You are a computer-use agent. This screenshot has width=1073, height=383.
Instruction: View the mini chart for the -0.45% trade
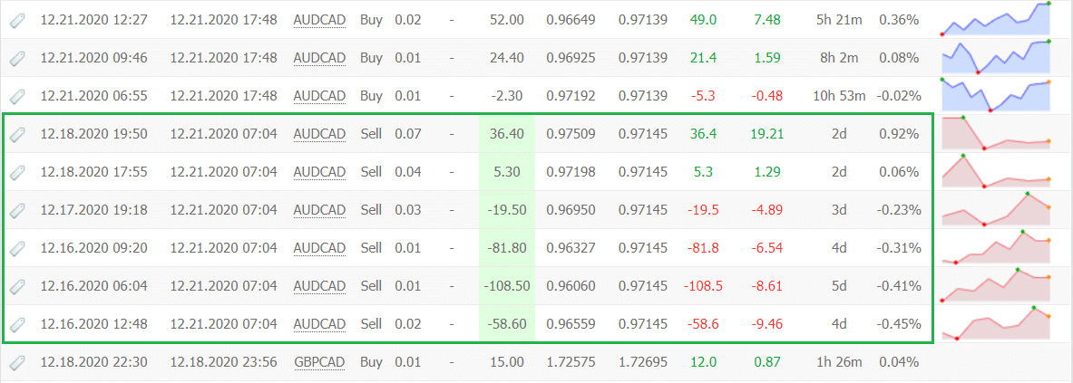pyautogui.click(x=996, y=322)
